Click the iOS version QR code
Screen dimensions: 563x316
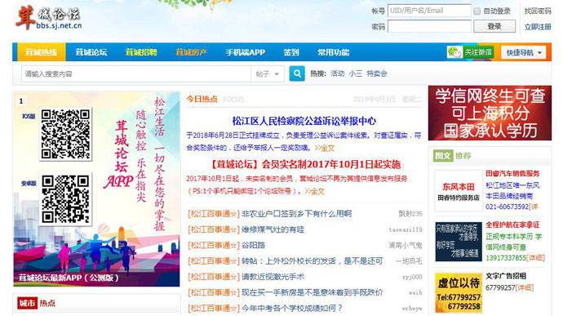(65, 134)
